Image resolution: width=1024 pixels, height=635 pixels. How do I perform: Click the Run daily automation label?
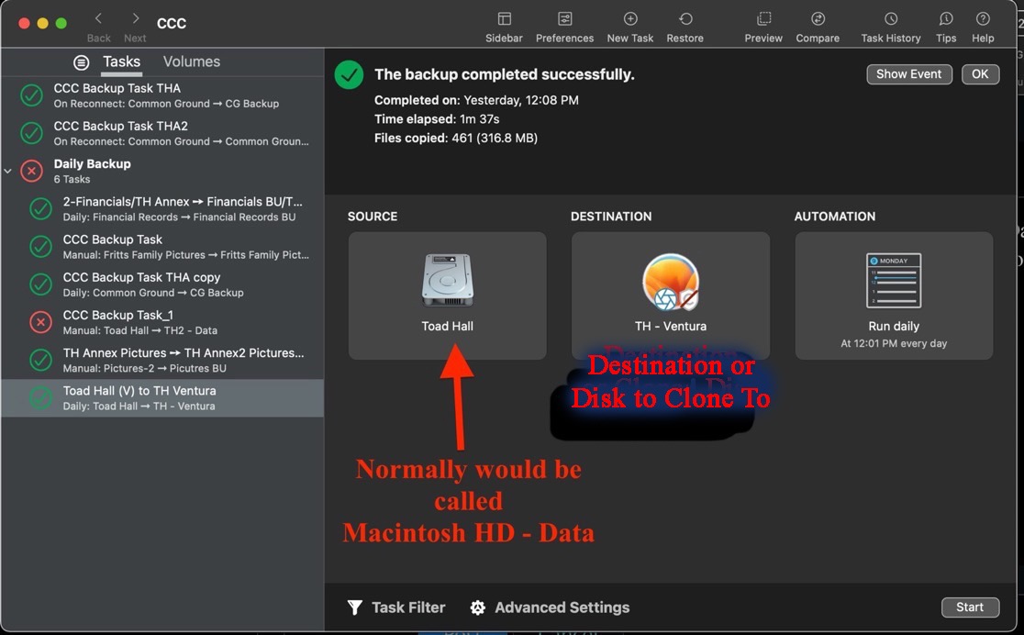tap(894, 326)
